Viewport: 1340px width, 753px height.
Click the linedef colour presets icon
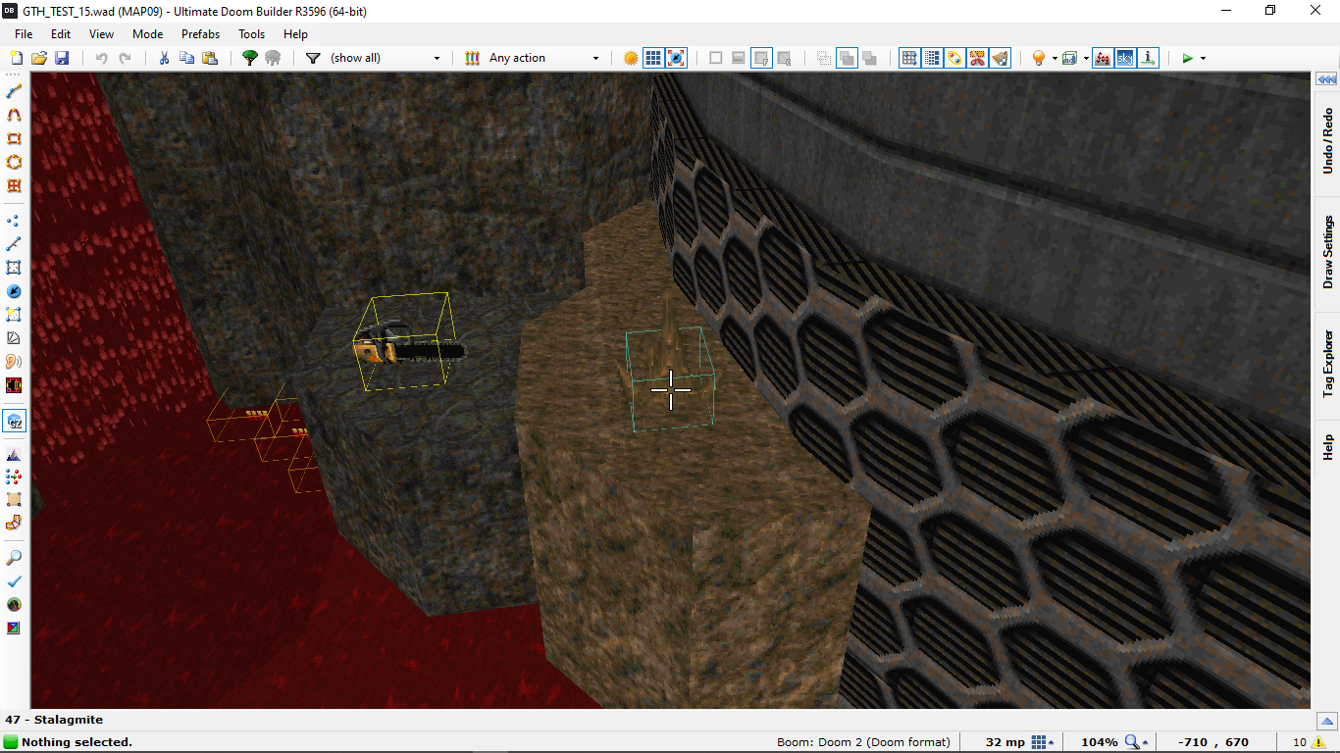[x=472, y=58]
